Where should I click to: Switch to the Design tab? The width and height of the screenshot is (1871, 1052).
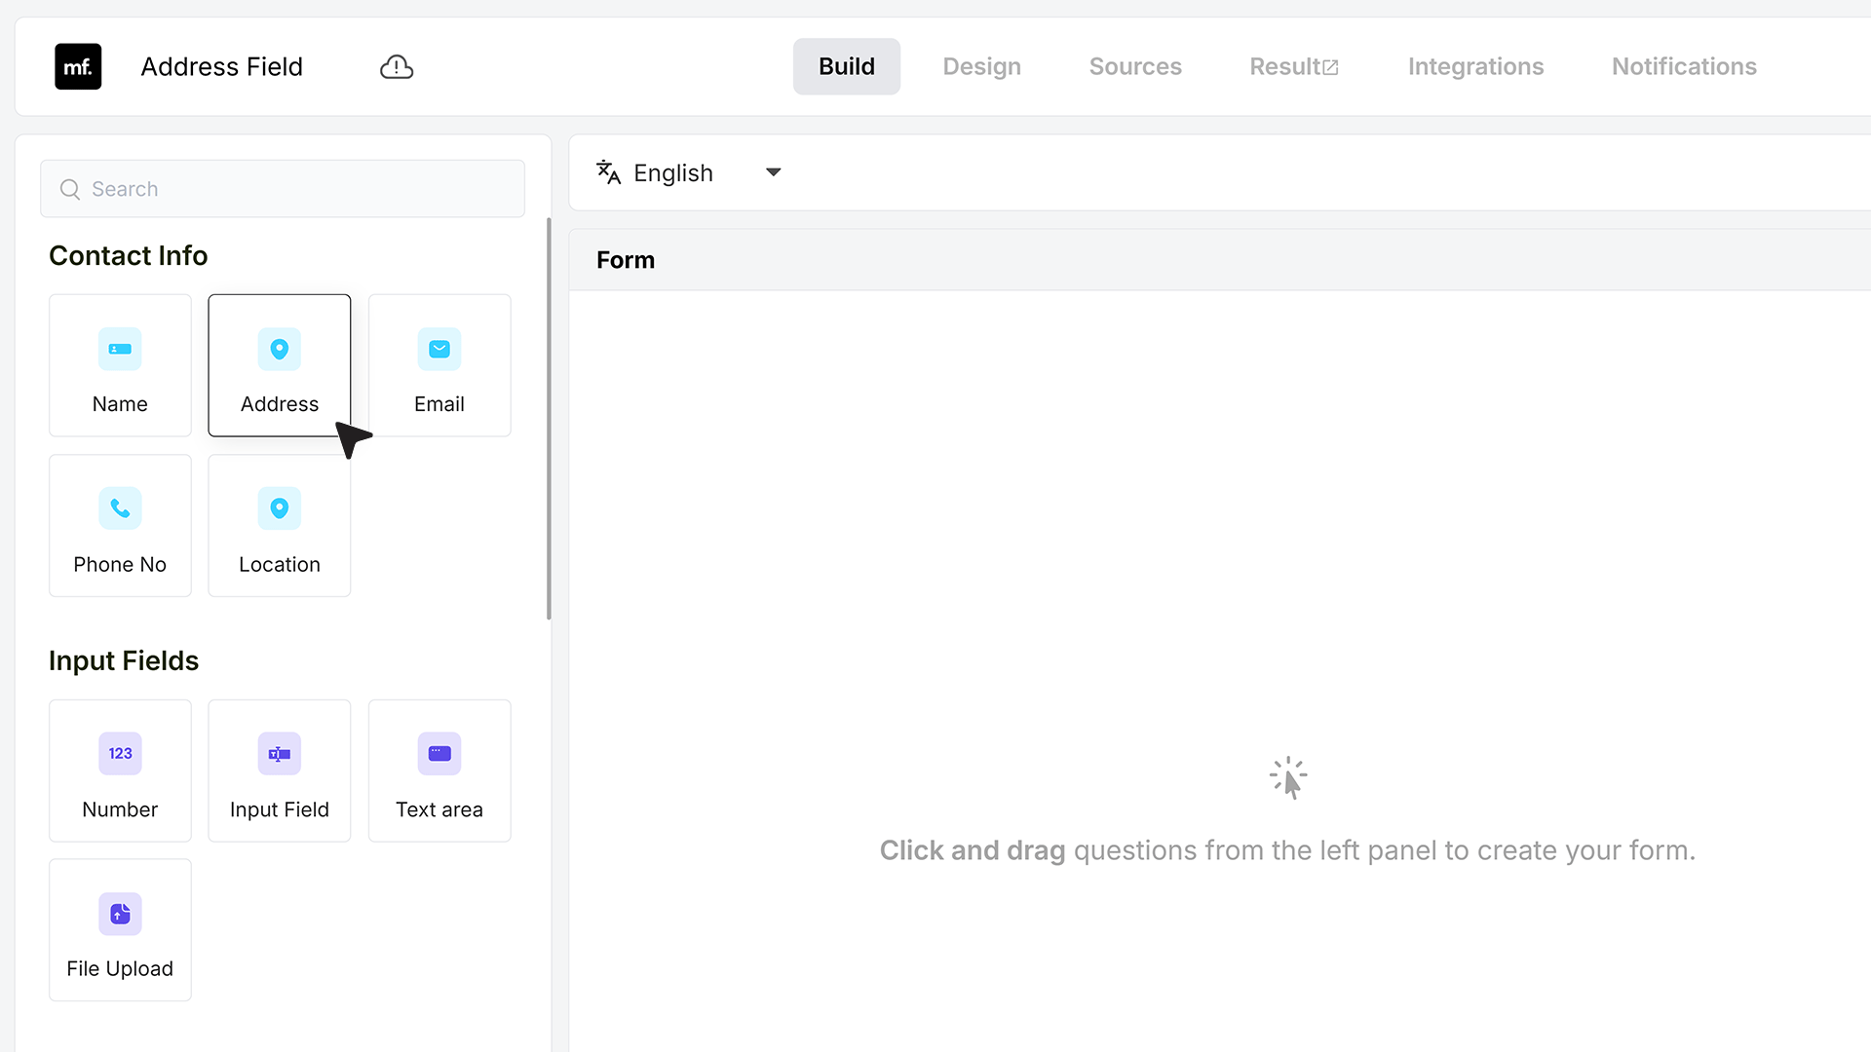pyautogui.click(x=981, y=66)
